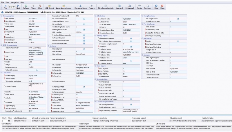The width and height of the screenshot is (232, 132).
Task: Open print Preview
Action: [148, 7]
